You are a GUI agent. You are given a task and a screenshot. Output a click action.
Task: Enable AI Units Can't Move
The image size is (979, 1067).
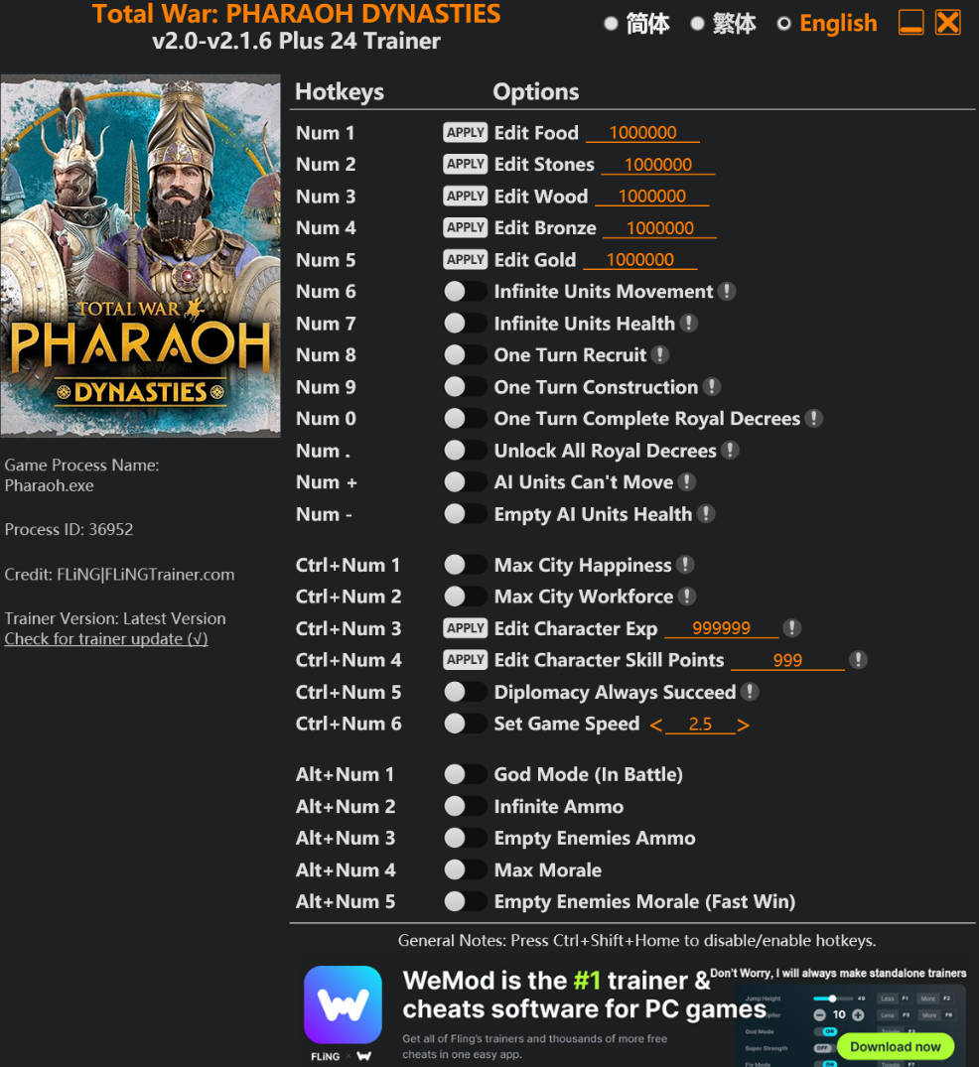[465, 481]
